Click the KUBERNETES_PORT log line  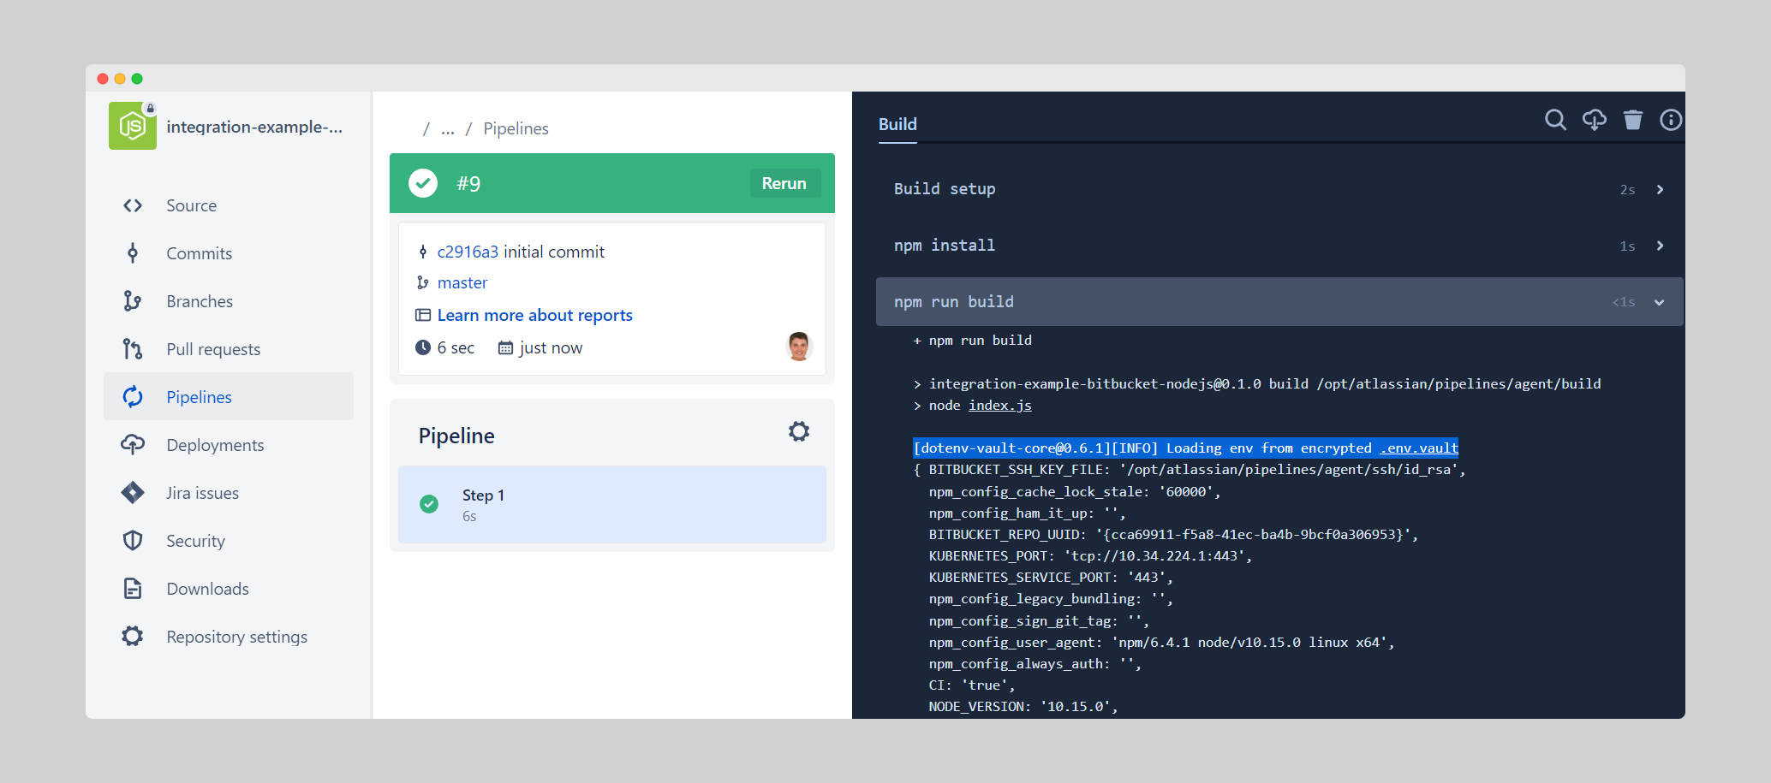[x=1090, y=556]
